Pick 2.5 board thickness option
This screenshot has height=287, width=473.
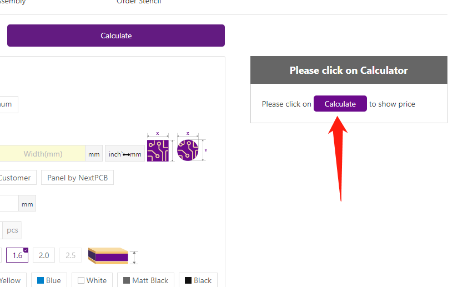point(71,255)
